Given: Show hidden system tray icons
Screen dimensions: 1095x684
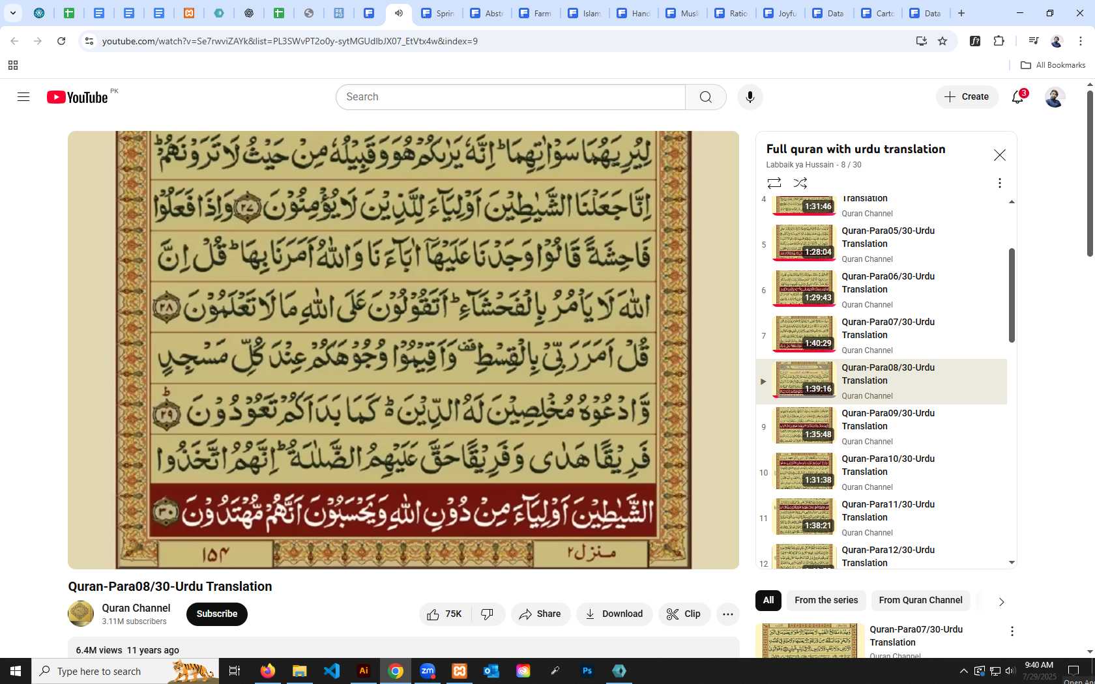Looking at the screenshot, I should (963, 671).
